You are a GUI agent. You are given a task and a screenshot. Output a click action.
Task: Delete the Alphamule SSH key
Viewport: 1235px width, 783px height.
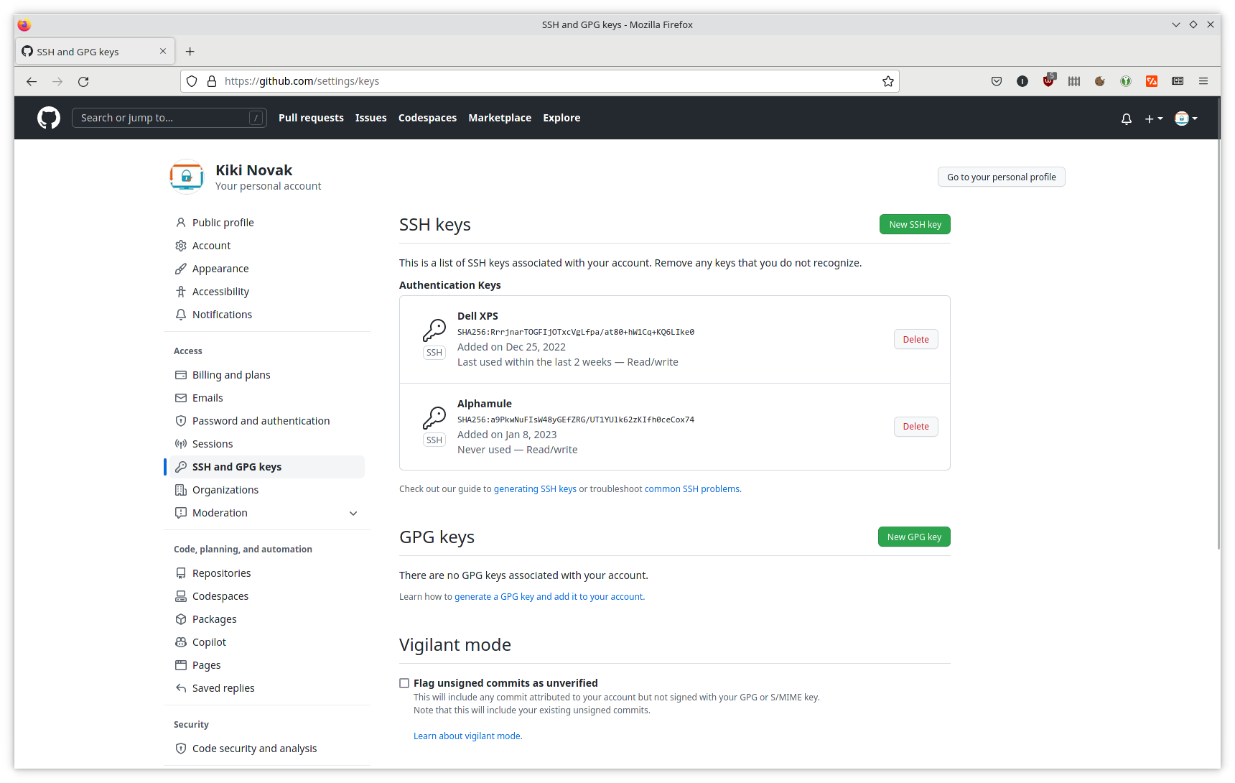point(915,427)
